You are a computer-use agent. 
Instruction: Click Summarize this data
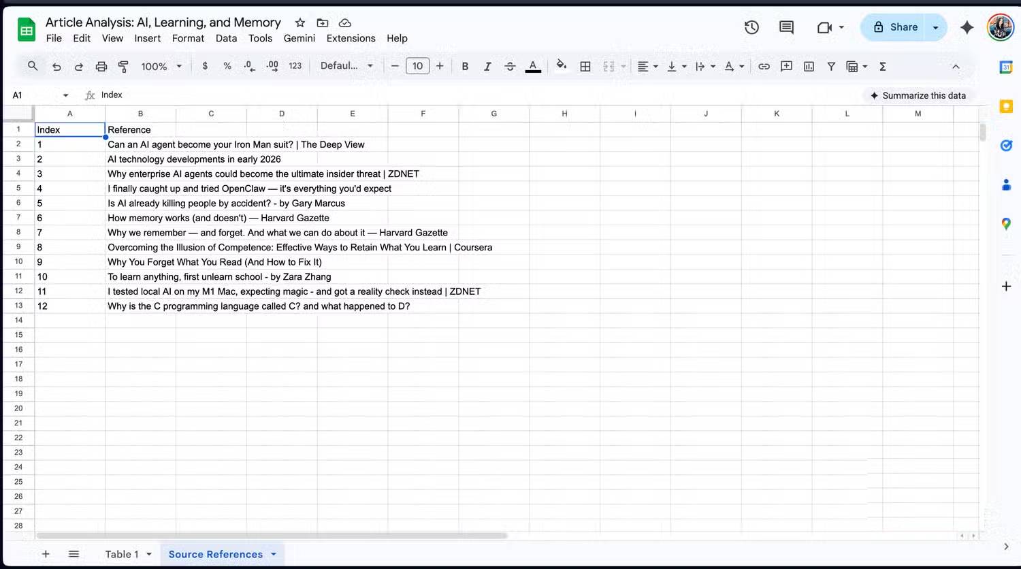click(x=918, y=95)
